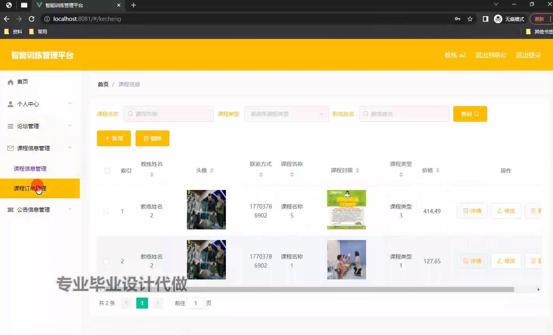Viewport: 553px width, 335px height.
Task: Click the 删除 delete button
Action: pos(152,138)
